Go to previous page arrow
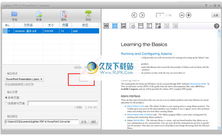The height and width of the screenshot is (136, 222). click(134, 15)
